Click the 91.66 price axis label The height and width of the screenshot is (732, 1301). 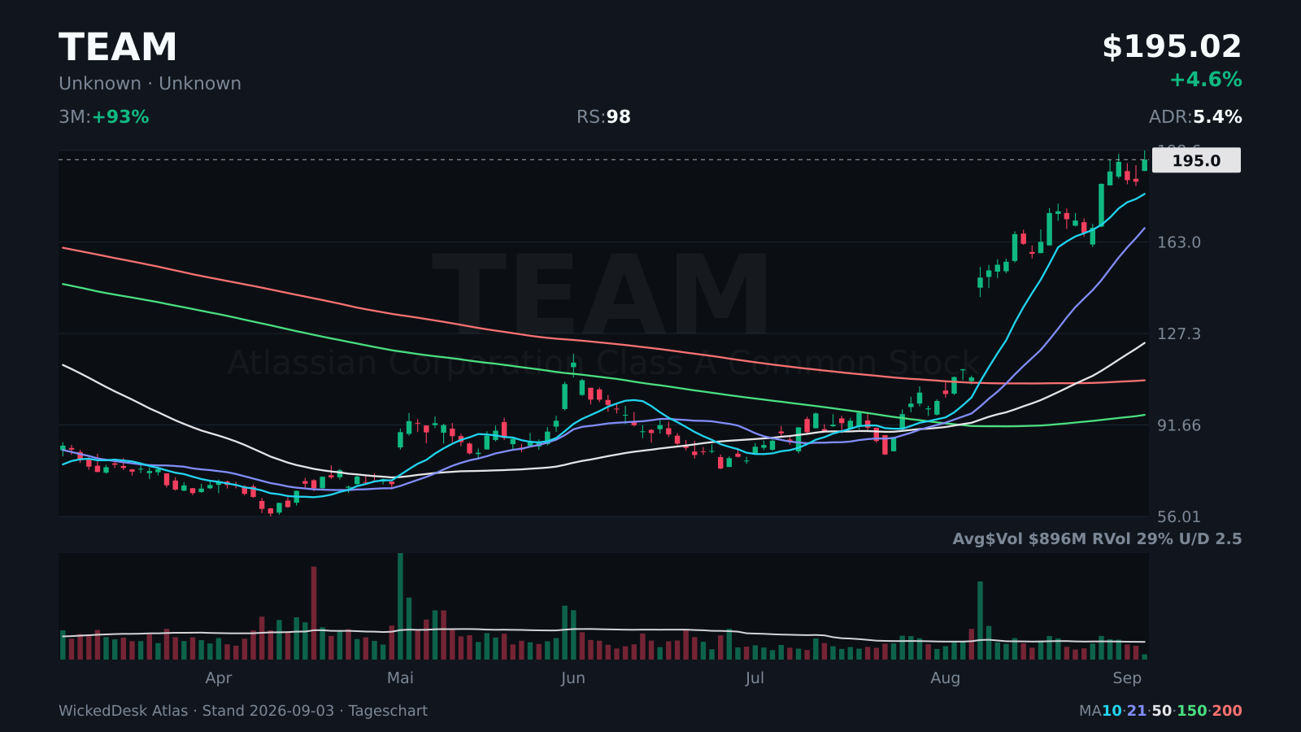[1179, 425]
